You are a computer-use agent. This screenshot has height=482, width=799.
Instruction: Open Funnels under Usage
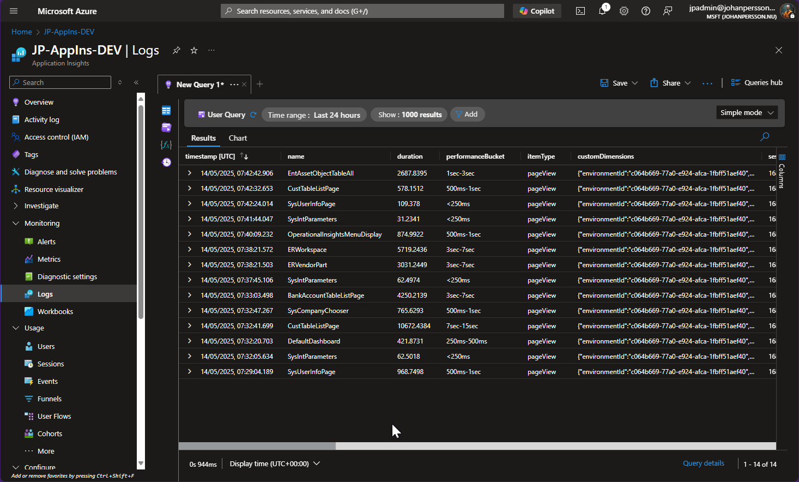(x=49, y=399)
